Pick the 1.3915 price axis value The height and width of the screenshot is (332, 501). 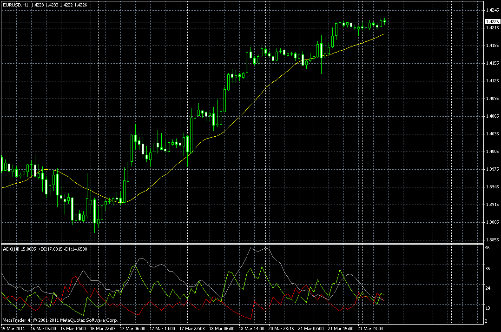point(492,205)
